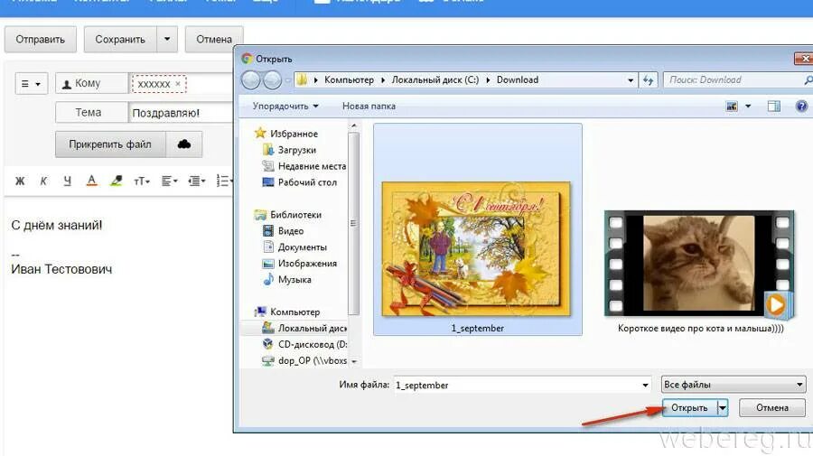Open the Упорядочить menu
This screenshot has height=456, width=813.
(285, 107)
